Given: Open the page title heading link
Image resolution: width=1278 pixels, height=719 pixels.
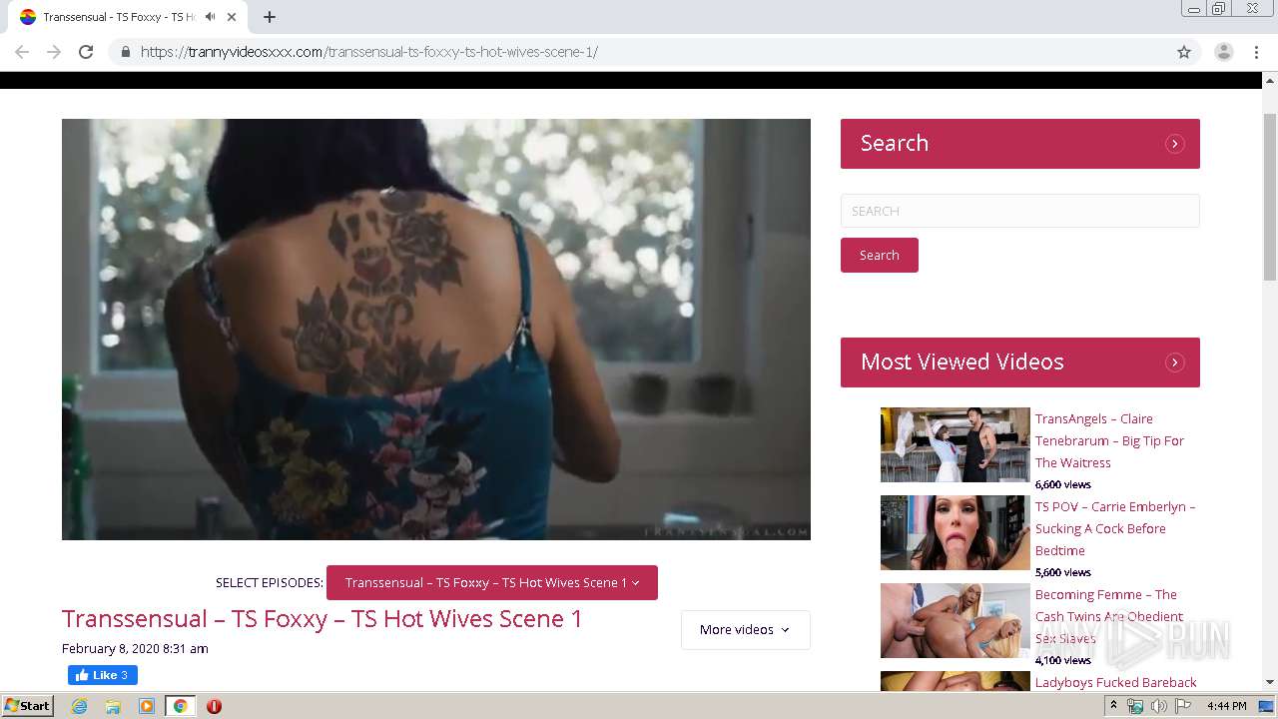Looking at the screenshot, I should point(322,619).
